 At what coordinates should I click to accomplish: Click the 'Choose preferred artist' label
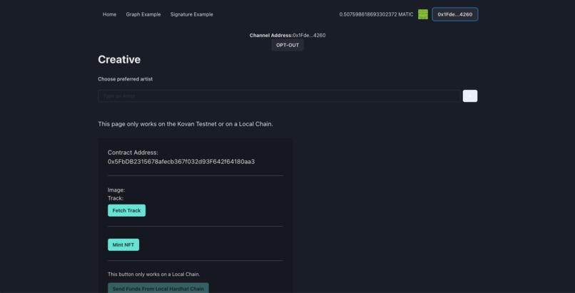[125, 79]
